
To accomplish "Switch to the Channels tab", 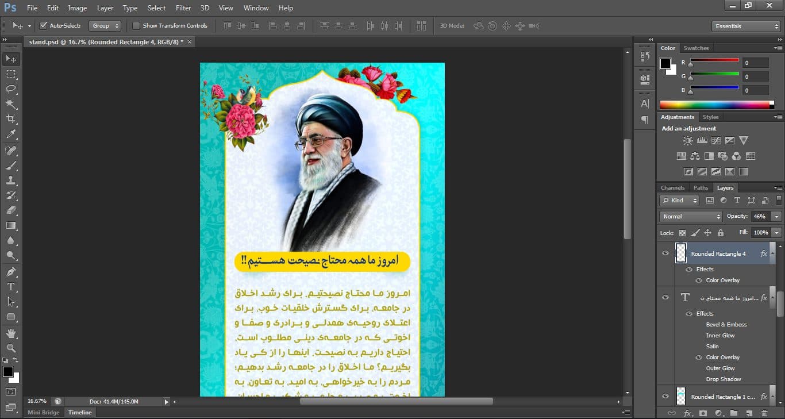I will click(x=672, y=188).
